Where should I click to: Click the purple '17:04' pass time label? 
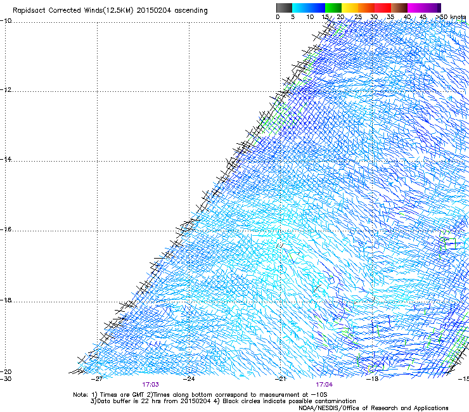tap(324, 385)
